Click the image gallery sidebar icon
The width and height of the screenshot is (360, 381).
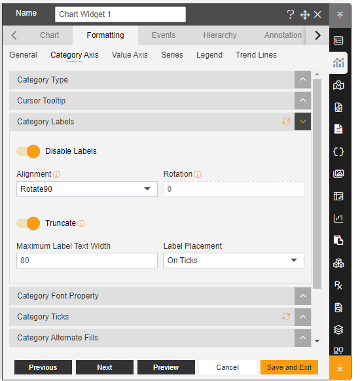338,174
